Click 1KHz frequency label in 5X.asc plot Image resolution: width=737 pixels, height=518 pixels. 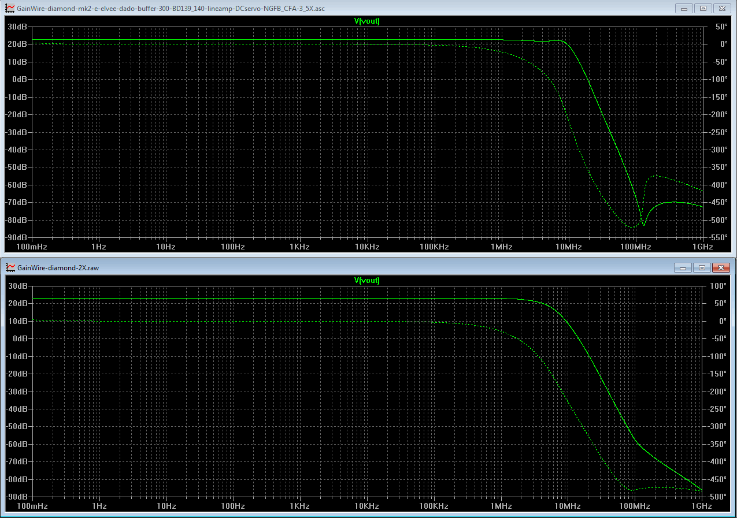[300, 247]
